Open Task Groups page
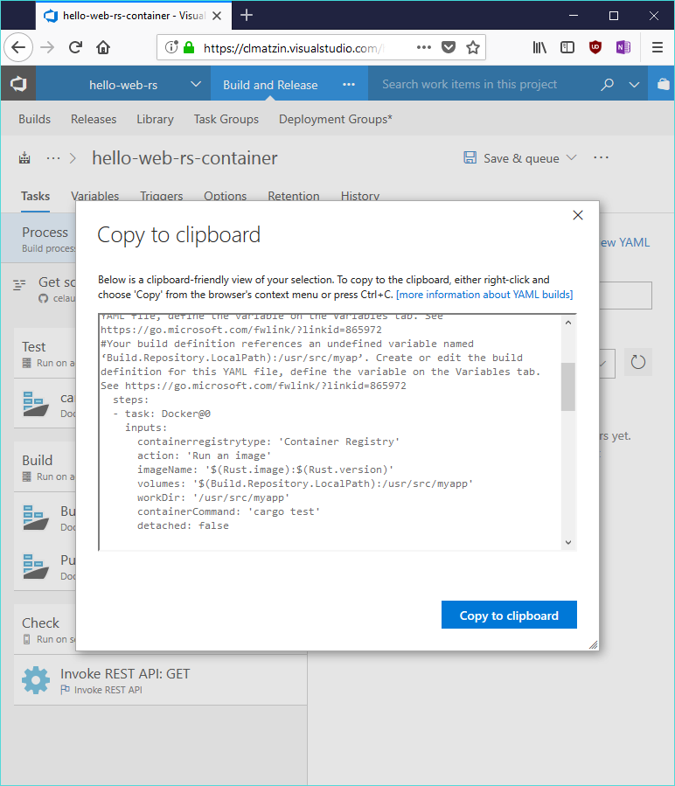 point(226,119)
